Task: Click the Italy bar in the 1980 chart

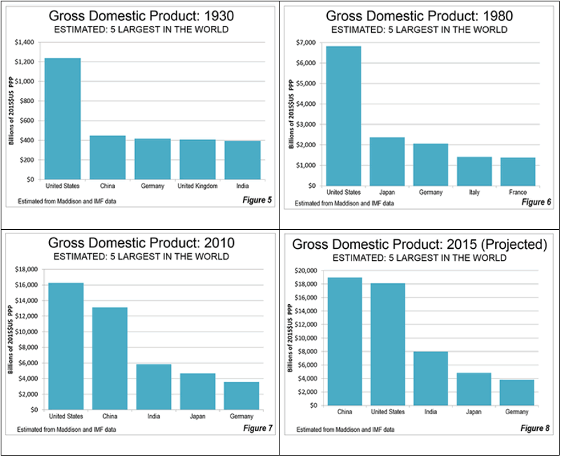Action: click(x=474, y=171)
